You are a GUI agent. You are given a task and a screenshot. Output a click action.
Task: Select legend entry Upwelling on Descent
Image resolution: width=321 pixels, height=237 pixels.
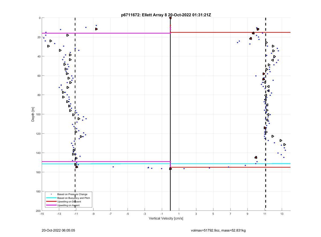click(69, 202)
